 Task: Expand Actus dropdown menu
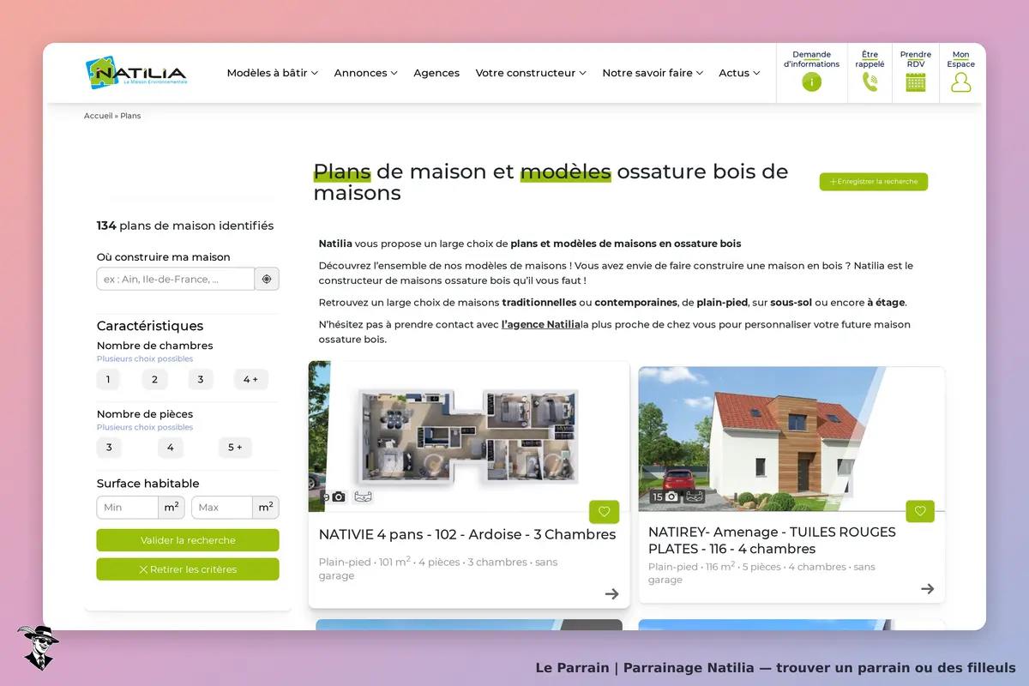[739, 73]
